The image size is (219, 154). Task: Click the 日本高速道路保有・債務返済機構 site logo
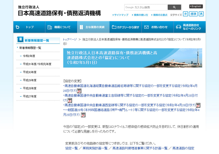(59, 11)
